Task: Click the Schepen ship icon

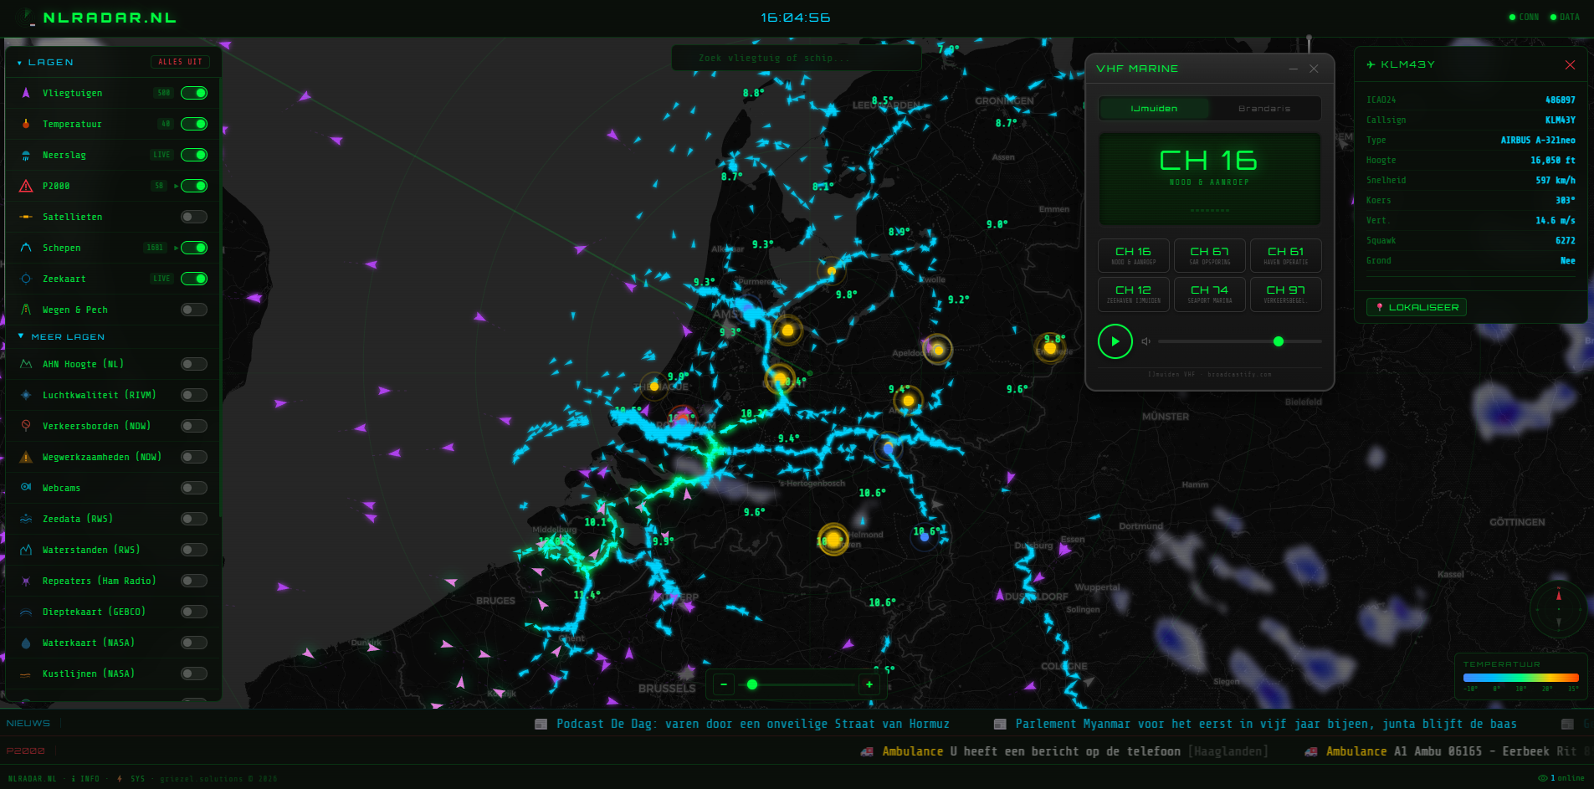Action: (x=24, y=248)
